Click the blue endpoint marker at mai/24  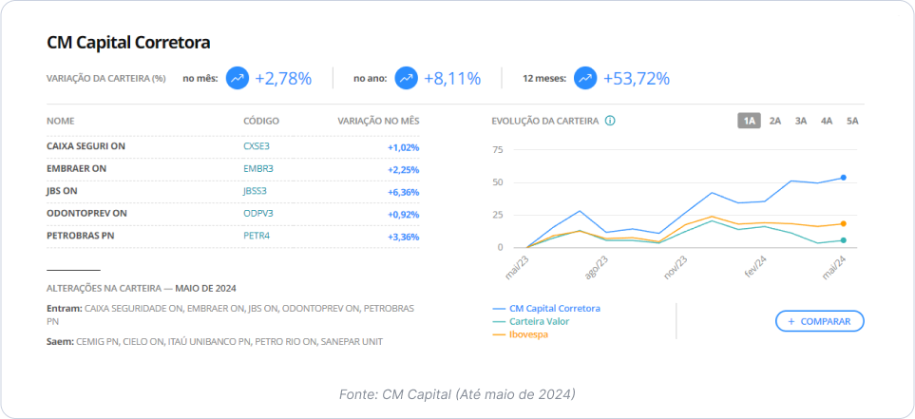(843, 178)
